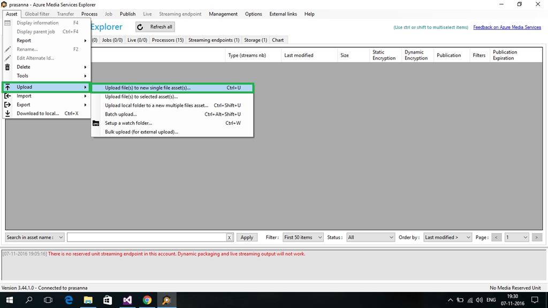
Task: Open Windows Start menu
Action: coord(10,300)
